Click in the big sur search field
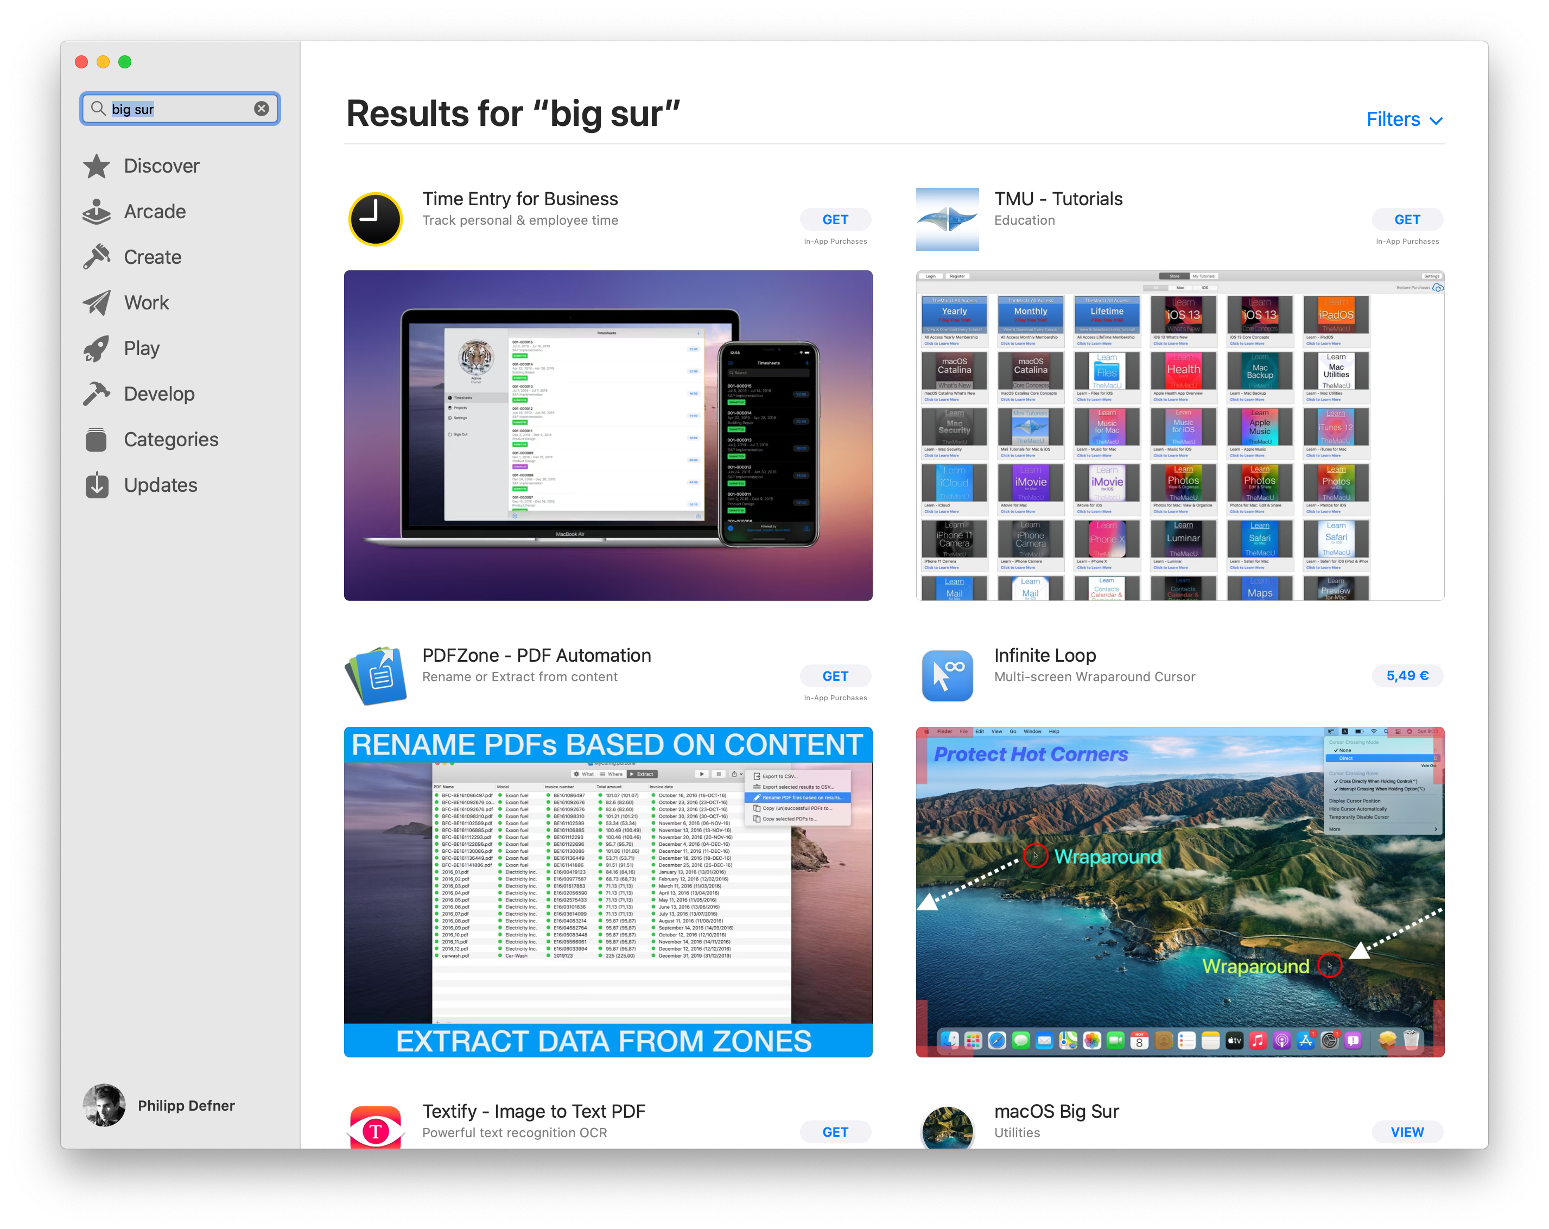Image resolution: width=1549 pixels, height=1229 pixels. coord(180,109)
